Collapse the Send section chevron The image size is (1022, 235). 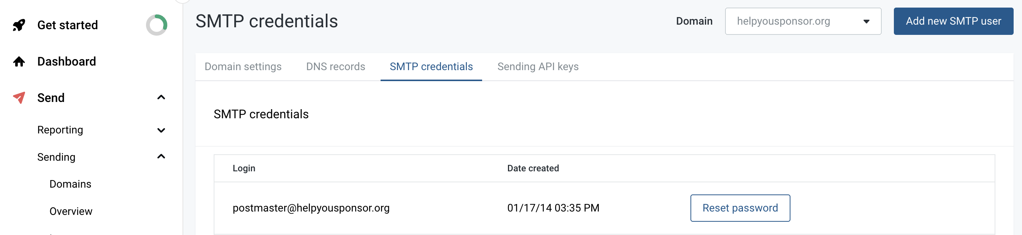161,98
